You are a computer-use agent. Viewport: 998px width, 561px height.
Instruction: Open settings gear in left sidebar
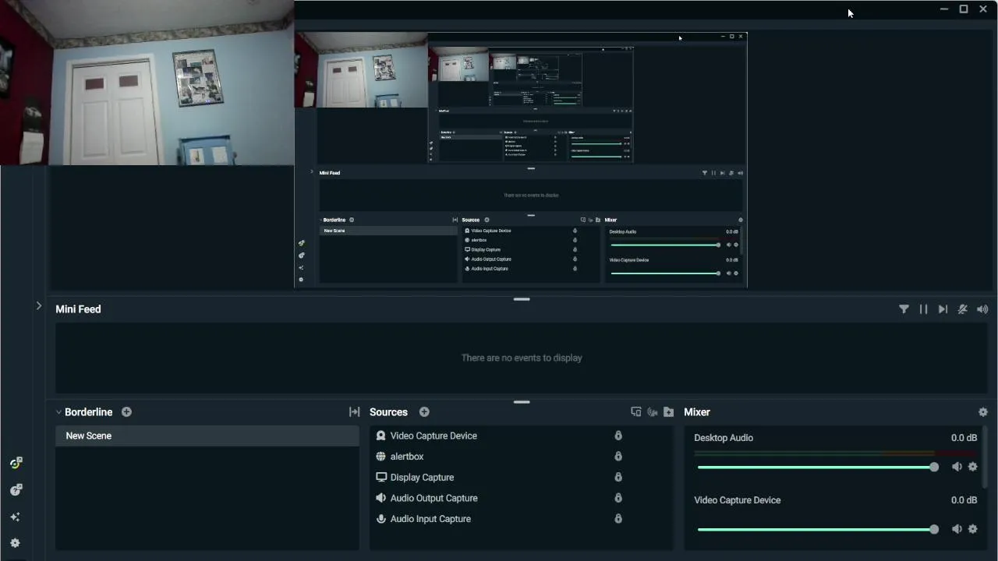pyautogui.click(x=16, y=543)
